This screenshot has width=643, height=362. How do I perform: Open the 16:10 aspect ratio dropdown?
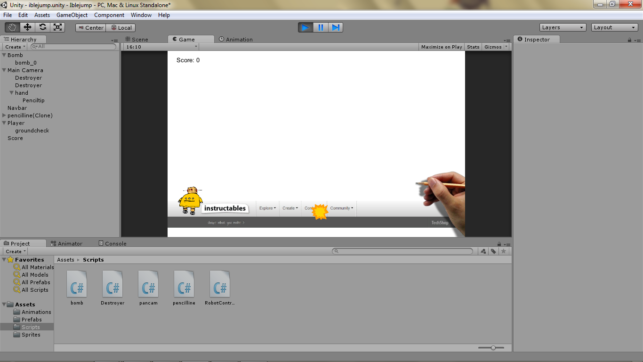coord(161,47)
